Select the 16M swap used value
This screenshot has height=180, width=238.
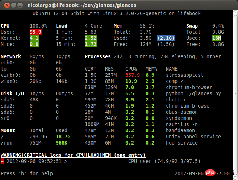coord(217,38)
